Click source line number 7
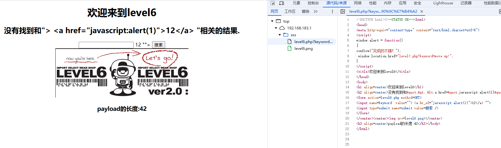 [x=348, y=51]
